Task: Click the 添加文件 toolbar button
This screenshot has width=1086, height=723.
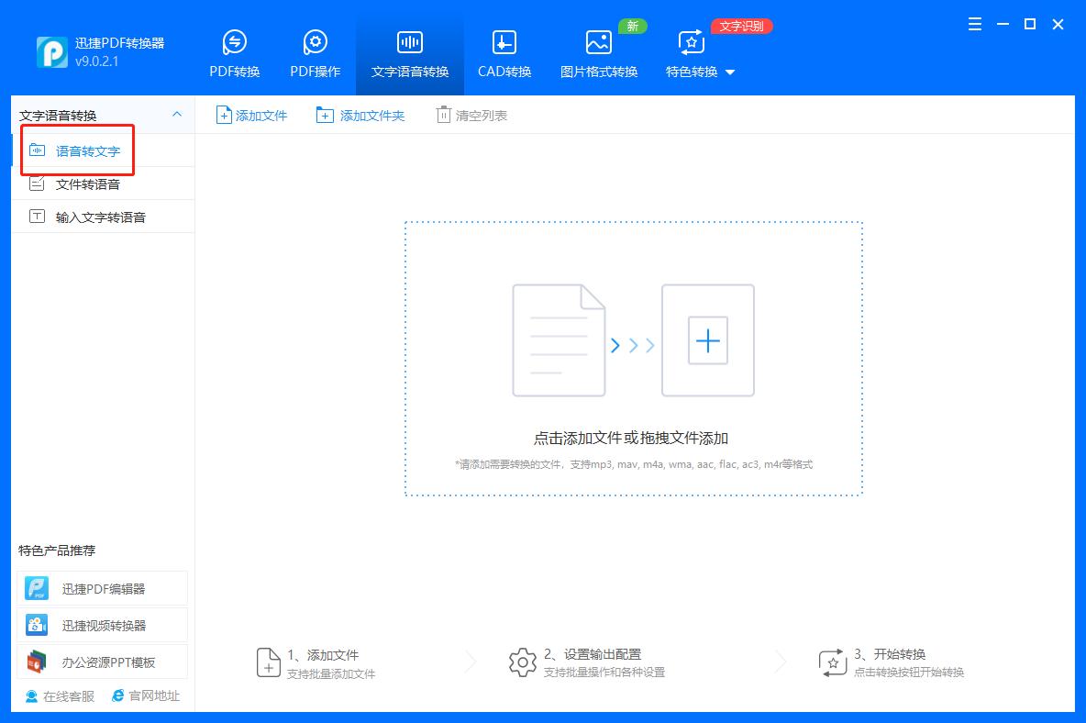Action: point(252,115)
